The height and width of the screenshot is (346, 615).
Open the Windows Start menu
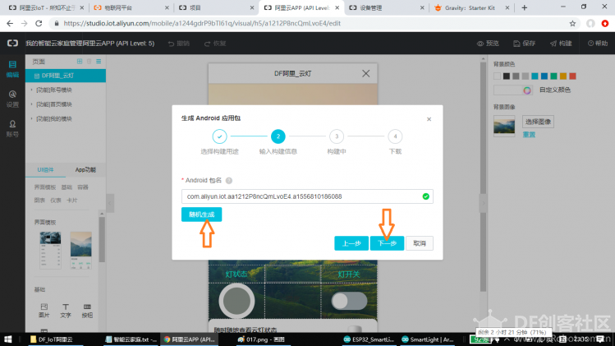click(8, 339)
